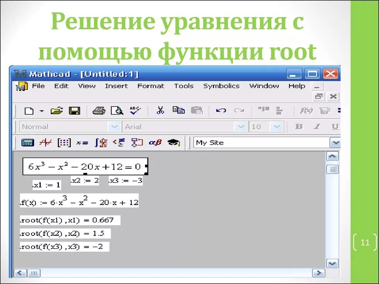Close the inner Untitled:1 document
The height and width of the screenshot is (284, 379).
(333, 97)
